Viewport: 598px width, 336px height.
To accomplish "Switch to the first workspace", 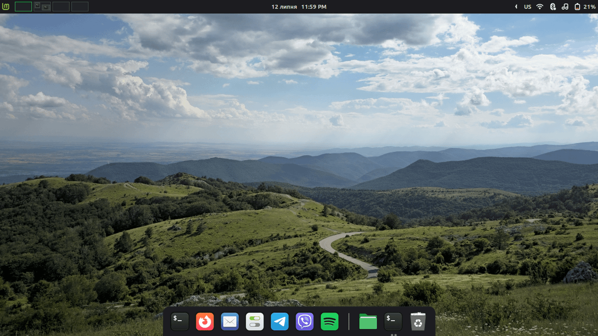I will click(x=23, y=6).
